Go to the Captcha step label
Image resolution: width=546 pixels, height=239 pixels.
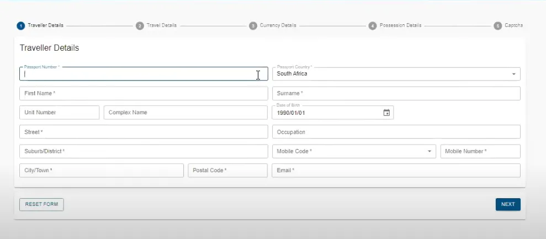pos(513,25)
